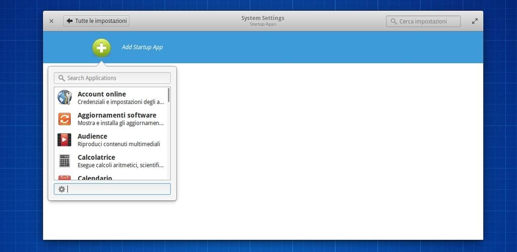Click the magnifier icon in Search Applications
517x252 pixels.
(61, 78)
